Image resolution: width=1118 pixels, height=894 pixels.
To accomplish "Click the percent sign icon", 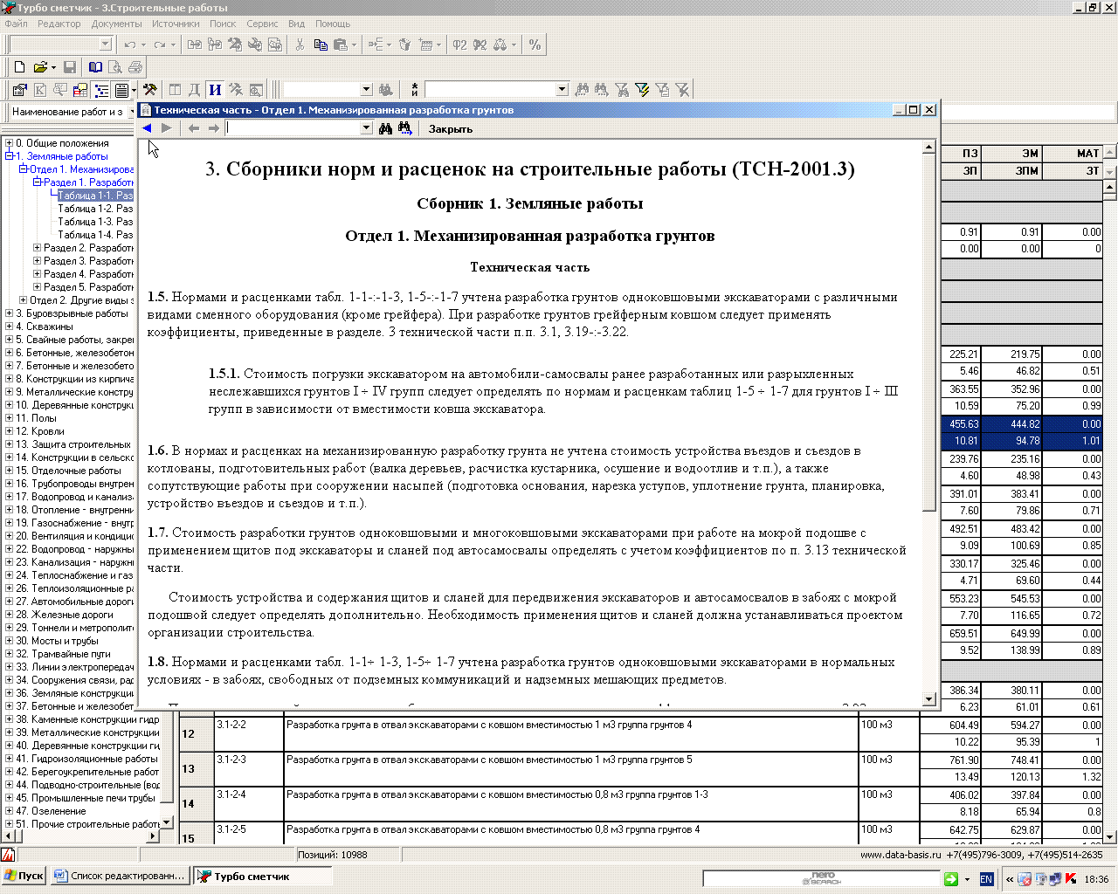I will click(535, 45).
